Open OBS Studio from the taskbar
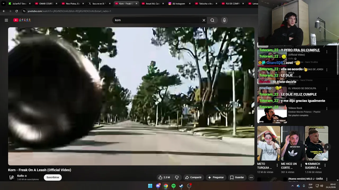Image resolution: width=339 pixels, height=190 pixels. point(189,186)
